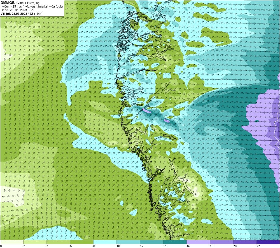This screenshot has height=248, width=280.
Task: Click the 12-14 m/s teal legend swatch
Action: (151, 242)
